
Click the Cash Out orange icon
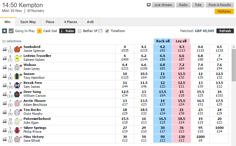tap(39, 31)
